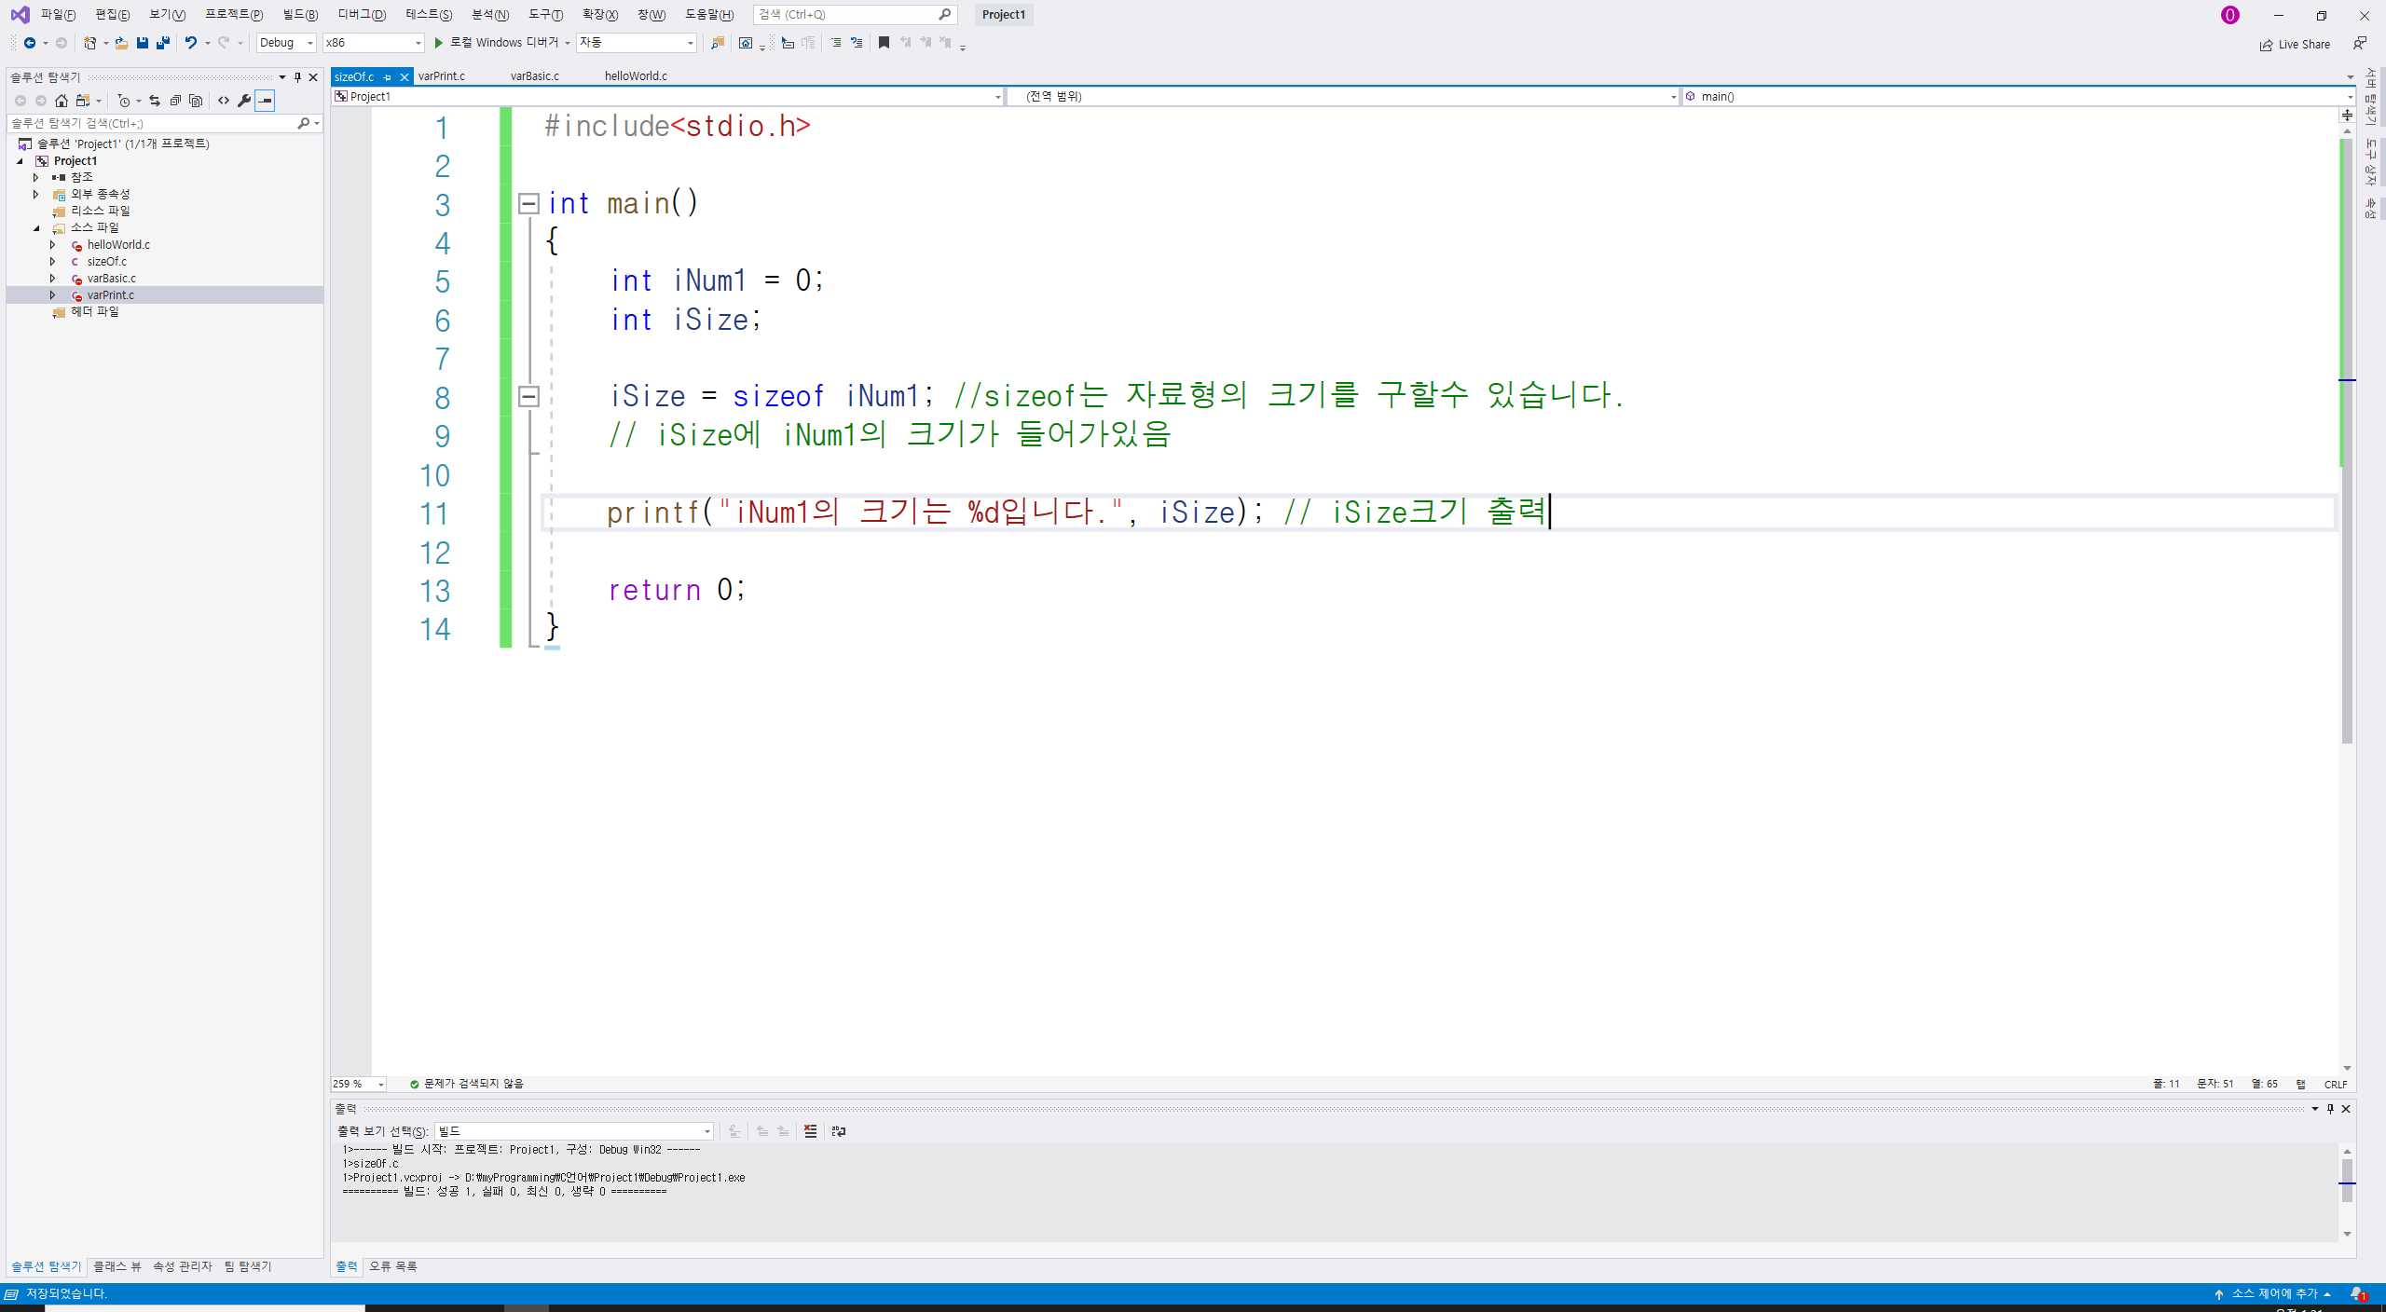The image size is (2386, 1312).
Task: Click the bookmark toggle icon in toolbar
Action: [x=884, y=43]
